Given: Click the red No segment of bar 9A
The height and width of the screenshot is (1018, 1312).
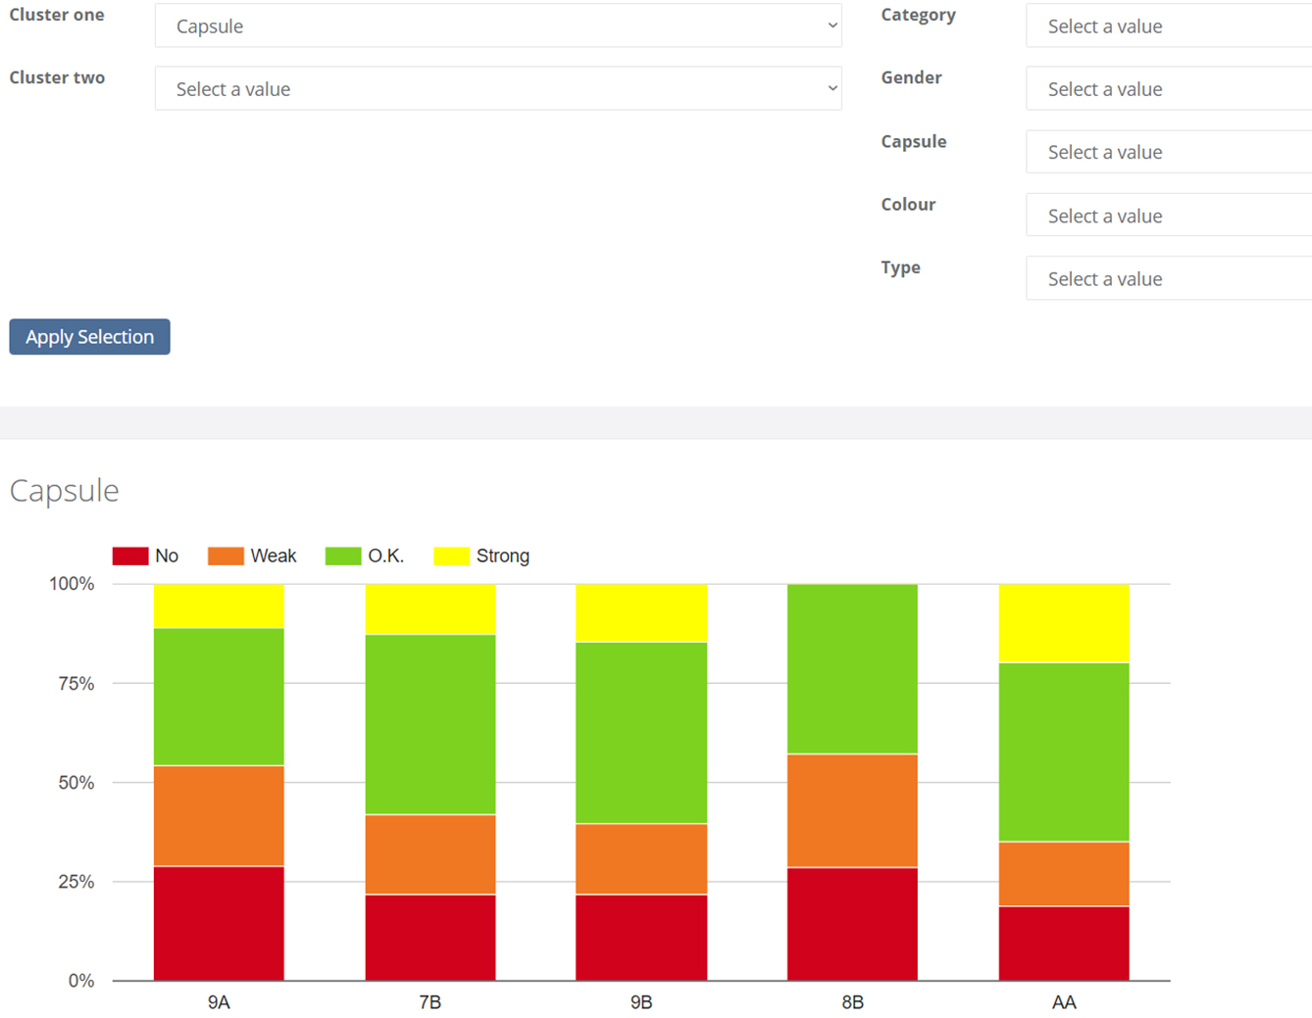Looking at the screenshot, I should tap(219, 923).
